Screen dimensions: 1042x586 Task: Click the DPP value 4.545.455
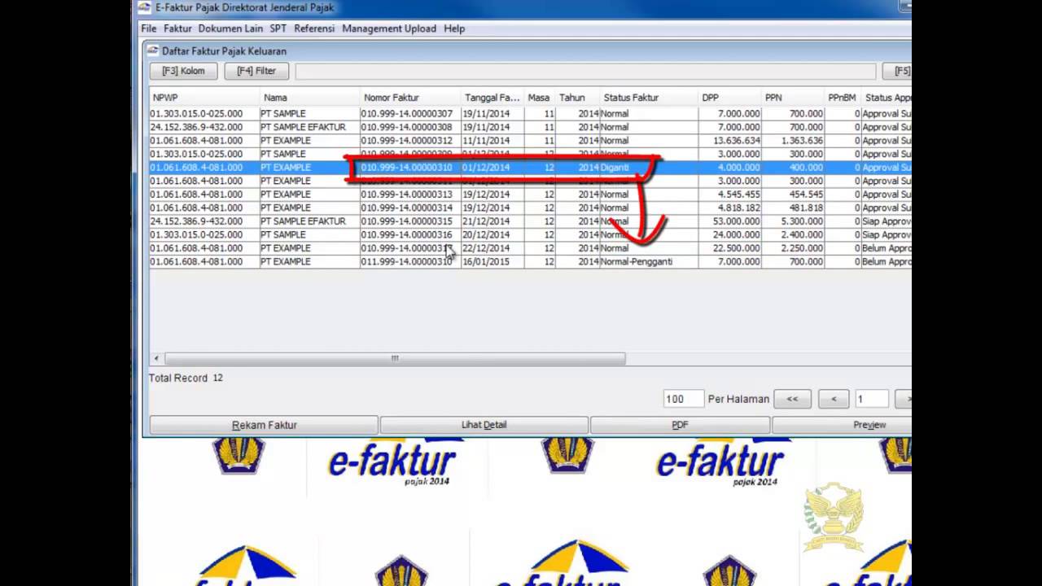(x=739, y=195)
